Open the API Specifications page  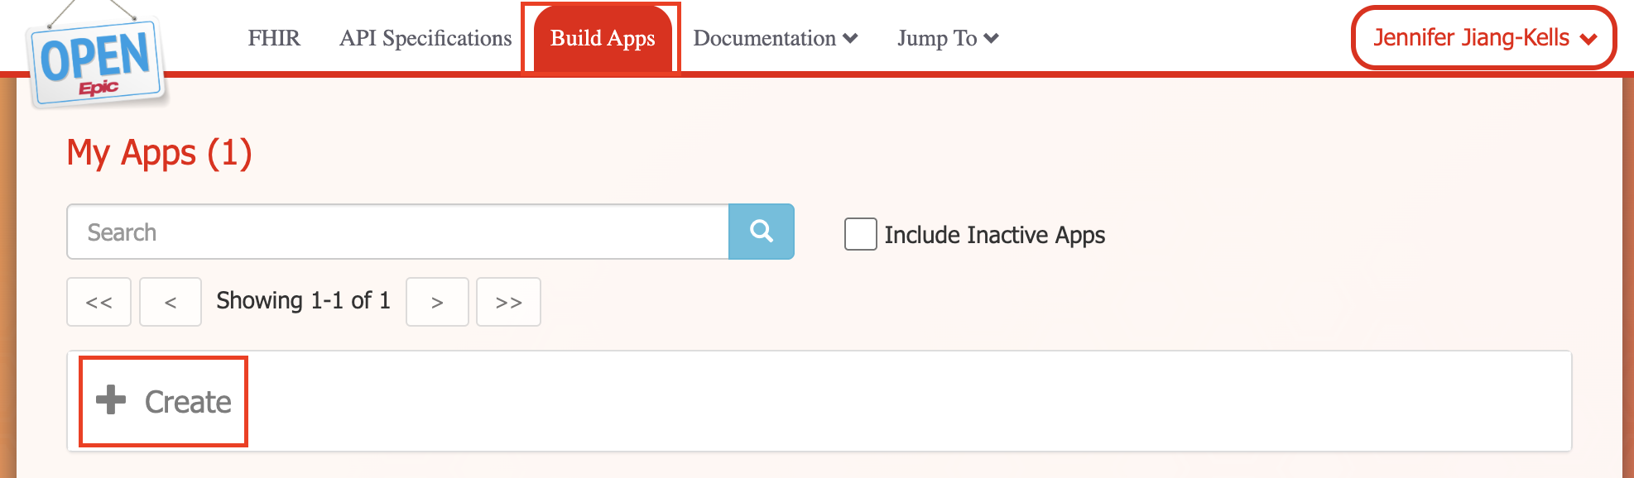(x=425, y=39)
